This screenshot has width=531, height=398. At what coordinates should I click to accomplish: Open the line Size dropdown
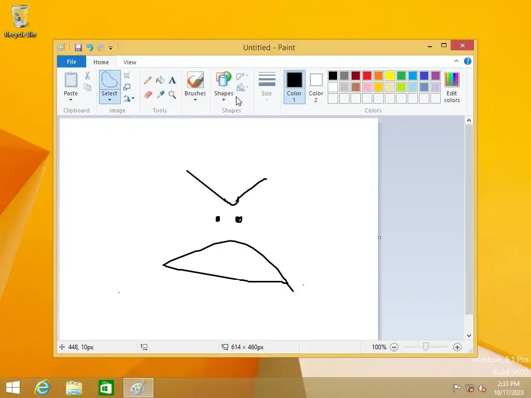tap(267, 87)
